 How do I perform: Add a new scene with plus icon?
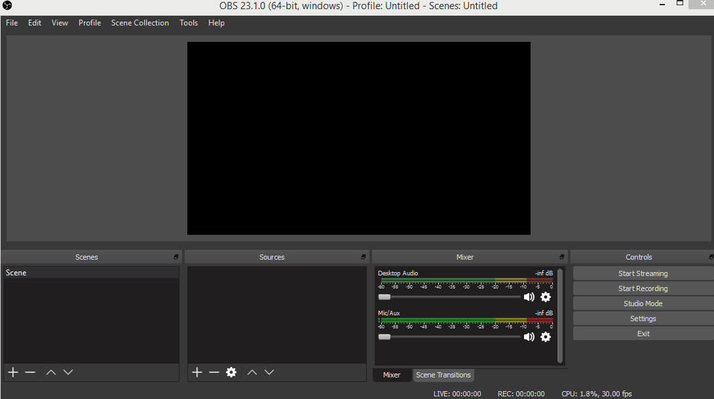point(13,372)
